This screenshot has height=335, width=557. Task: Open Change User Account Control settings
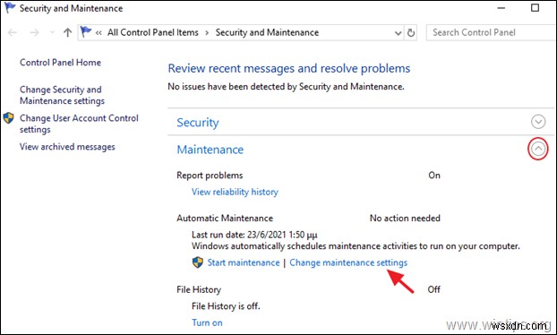pyautogui.click(x=79, y=124)
